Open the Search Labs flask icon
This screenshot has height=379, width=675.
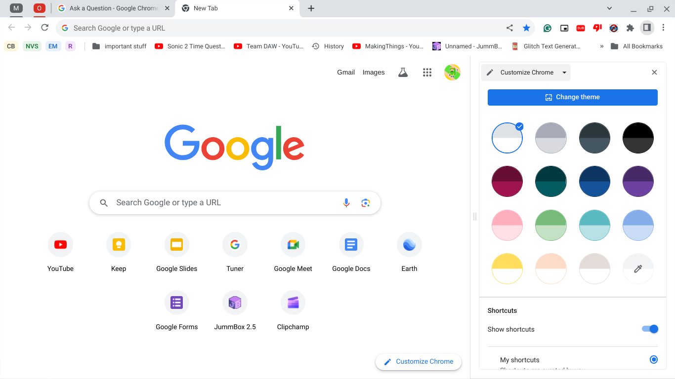click(403, 73)
